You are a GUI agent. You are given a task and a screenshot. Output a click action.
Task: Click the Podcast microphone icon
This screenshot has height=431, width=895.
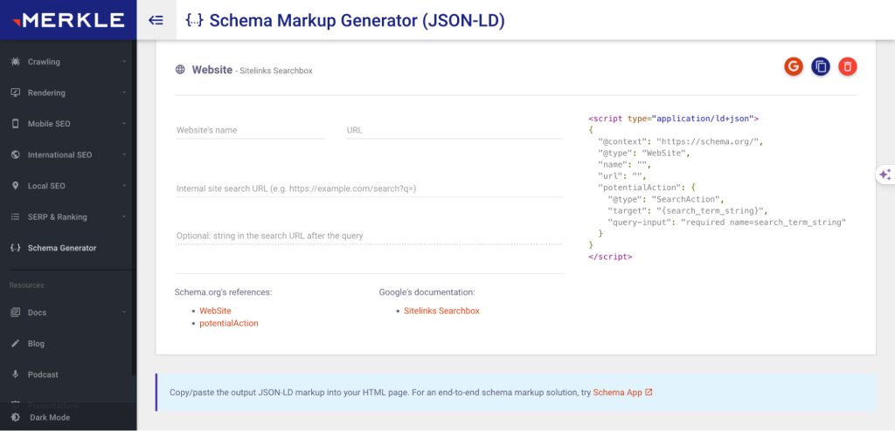(x=16, y=374)
